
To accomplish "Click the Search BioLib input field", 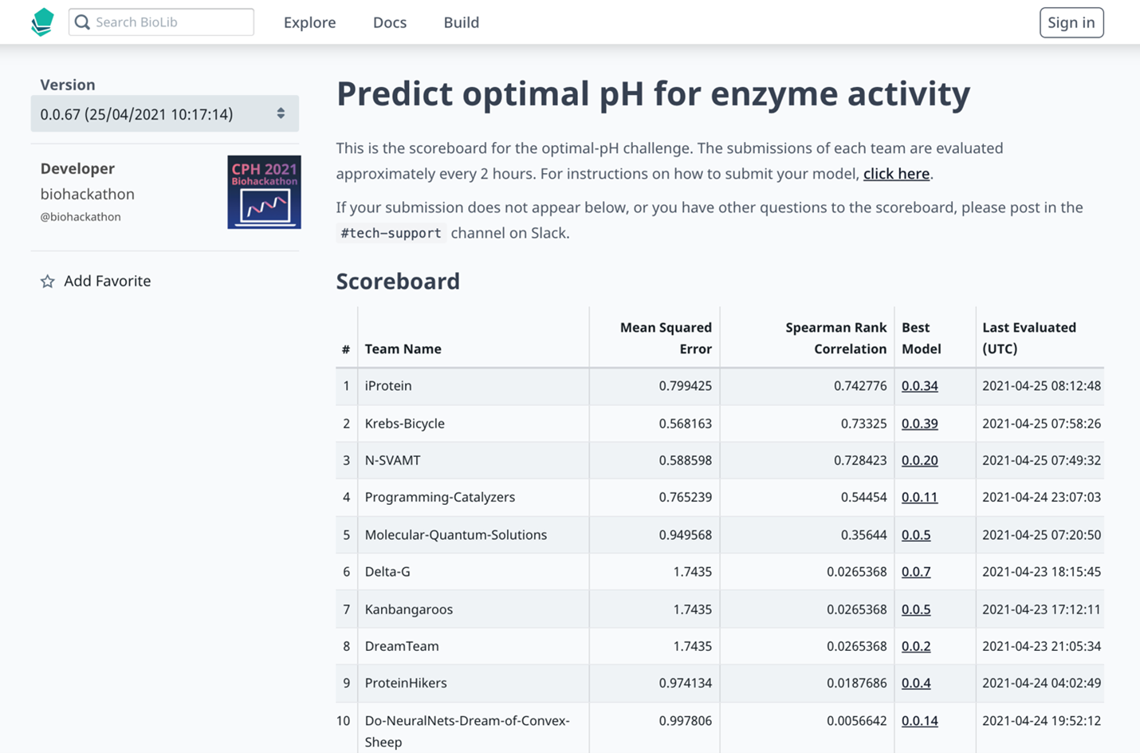I will [x=167, y=22].
